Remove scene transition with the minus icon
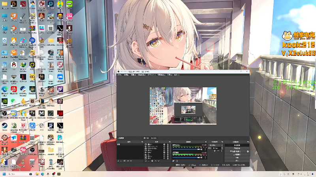 tap(218, 151)
